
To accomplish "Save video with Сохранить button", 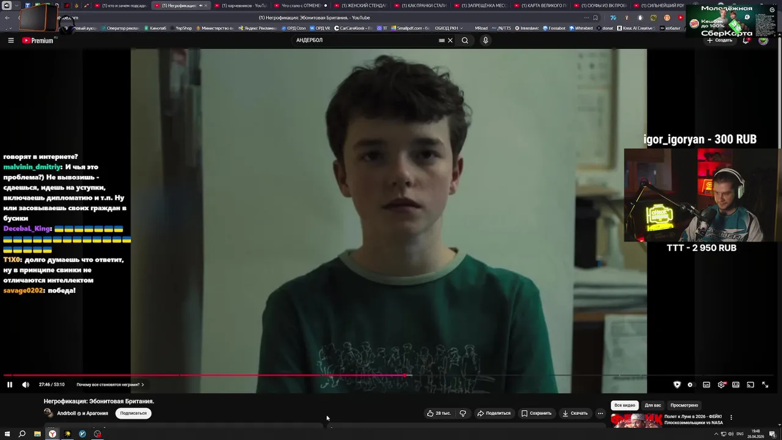I will [536, 414].
